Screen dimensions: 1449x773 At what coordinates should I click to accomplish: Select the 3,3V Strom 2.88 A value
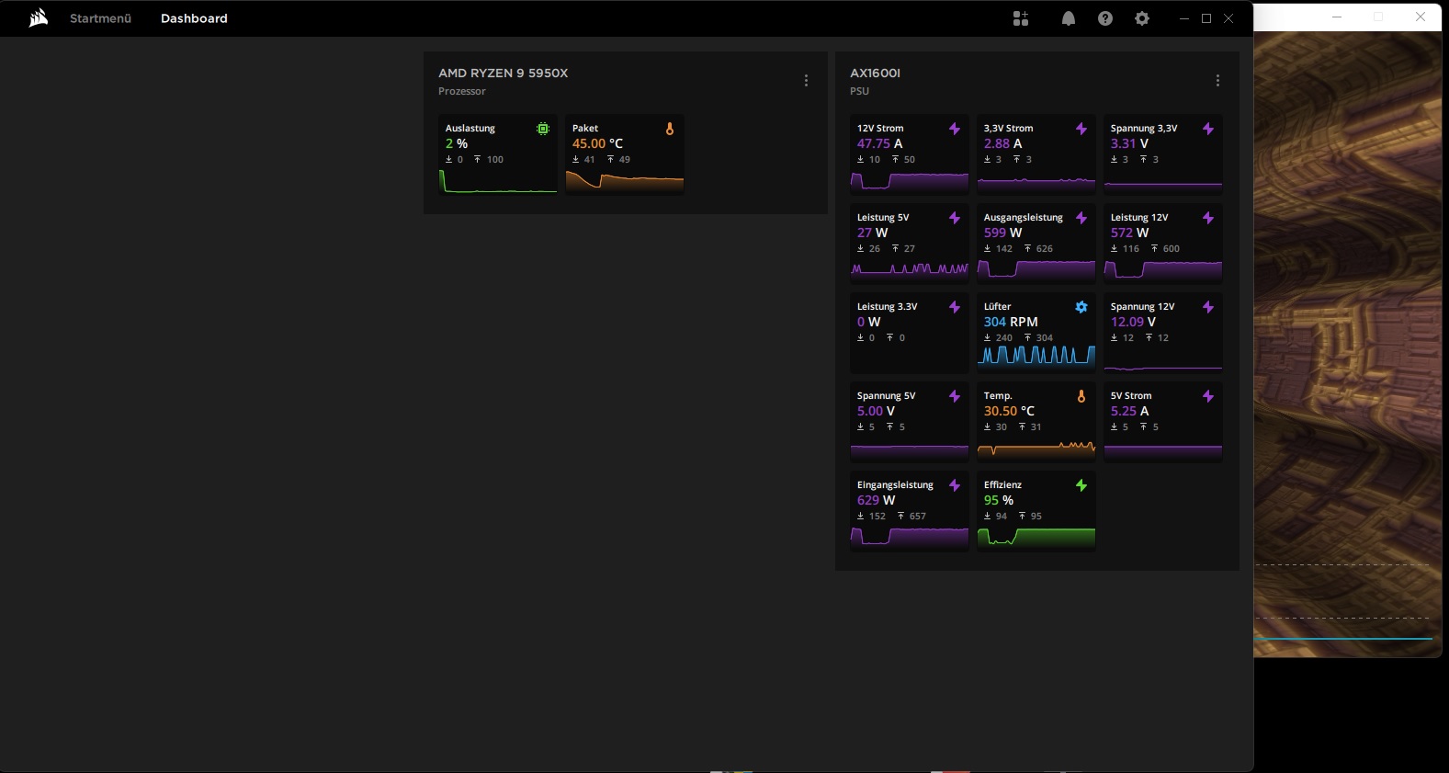[x=1002, y=143]
